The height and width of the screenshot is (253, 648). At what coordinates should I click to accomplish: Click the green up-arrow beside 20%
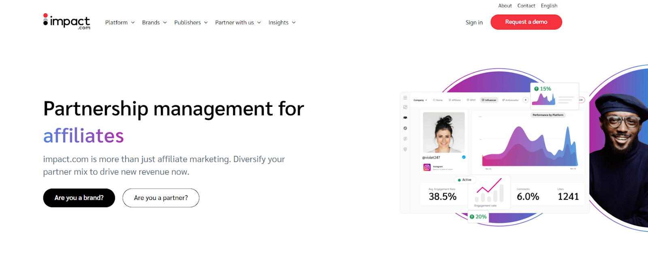472,217
